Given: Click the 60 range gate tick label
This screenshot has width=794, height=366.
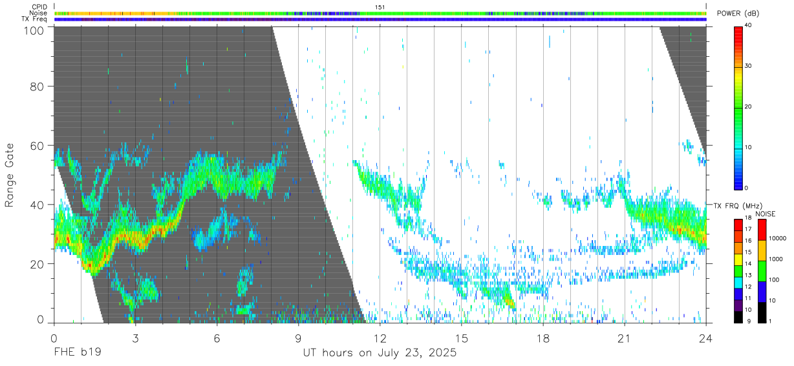Looking at the screenshot, I should click(x=38, y=145).
